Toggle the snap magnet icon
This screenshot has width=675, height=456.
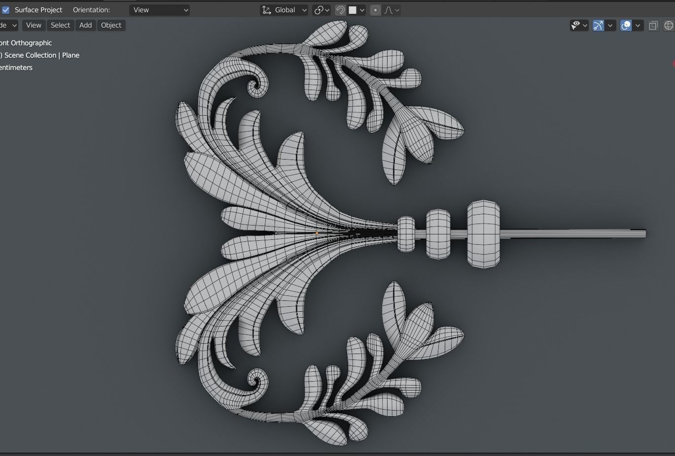tap(340, 10)
